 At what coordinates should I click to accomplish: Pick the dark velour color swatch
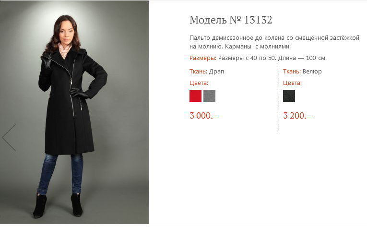coord(289,96)
